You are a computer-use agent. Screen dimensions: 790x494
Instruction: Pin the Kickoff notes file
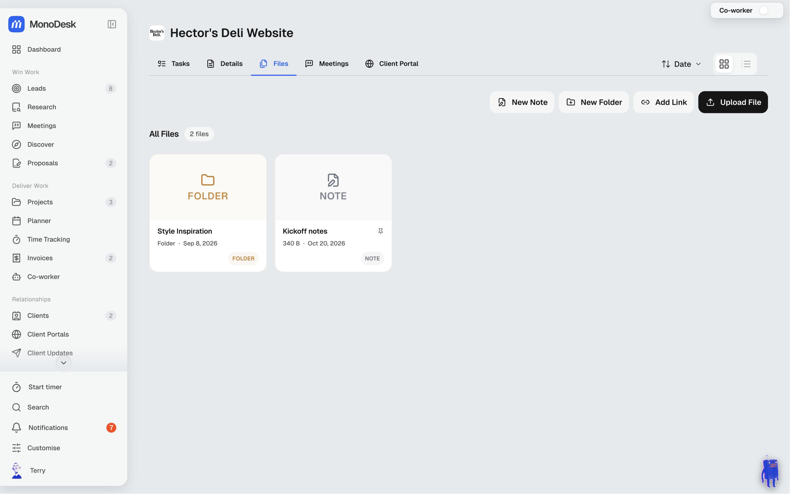pos(380,231)
